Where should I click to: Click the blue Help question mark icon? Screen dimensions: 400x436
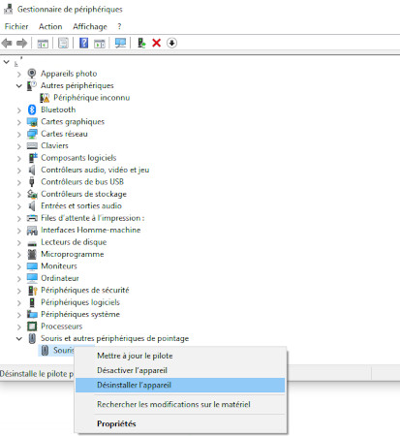[x=83, y=43]
